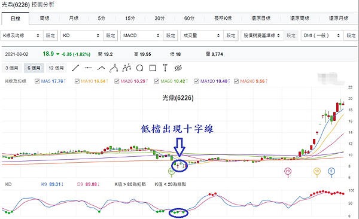Switch to the 15分 tab
The width and height of the screenshot is (359, 219).
pos(130,19)
